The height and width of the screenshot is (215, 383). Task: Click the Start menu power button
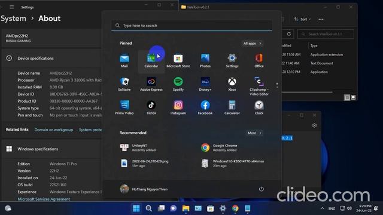261,189
